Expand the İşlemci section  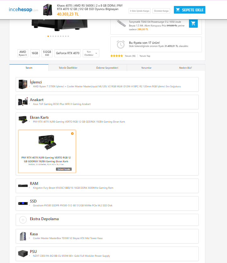(x=107, y=84)
